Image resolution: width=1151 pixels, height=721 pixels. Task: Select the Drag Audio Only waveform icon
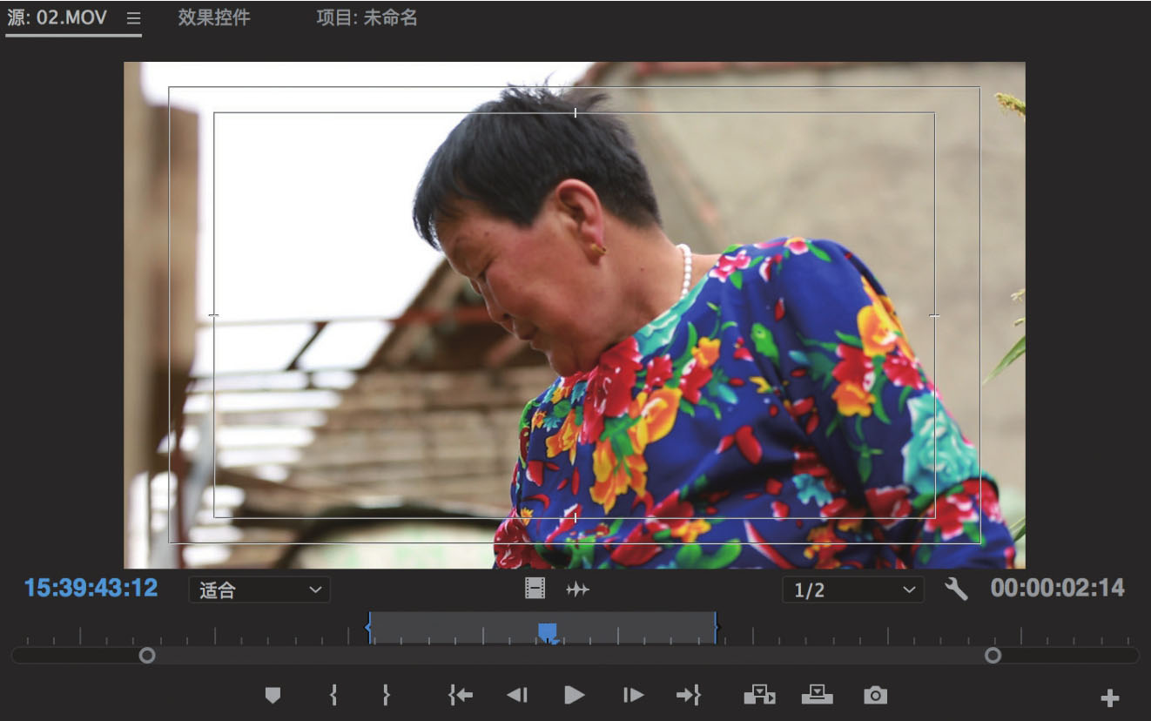pyautogui.click(x=577, y=590)
